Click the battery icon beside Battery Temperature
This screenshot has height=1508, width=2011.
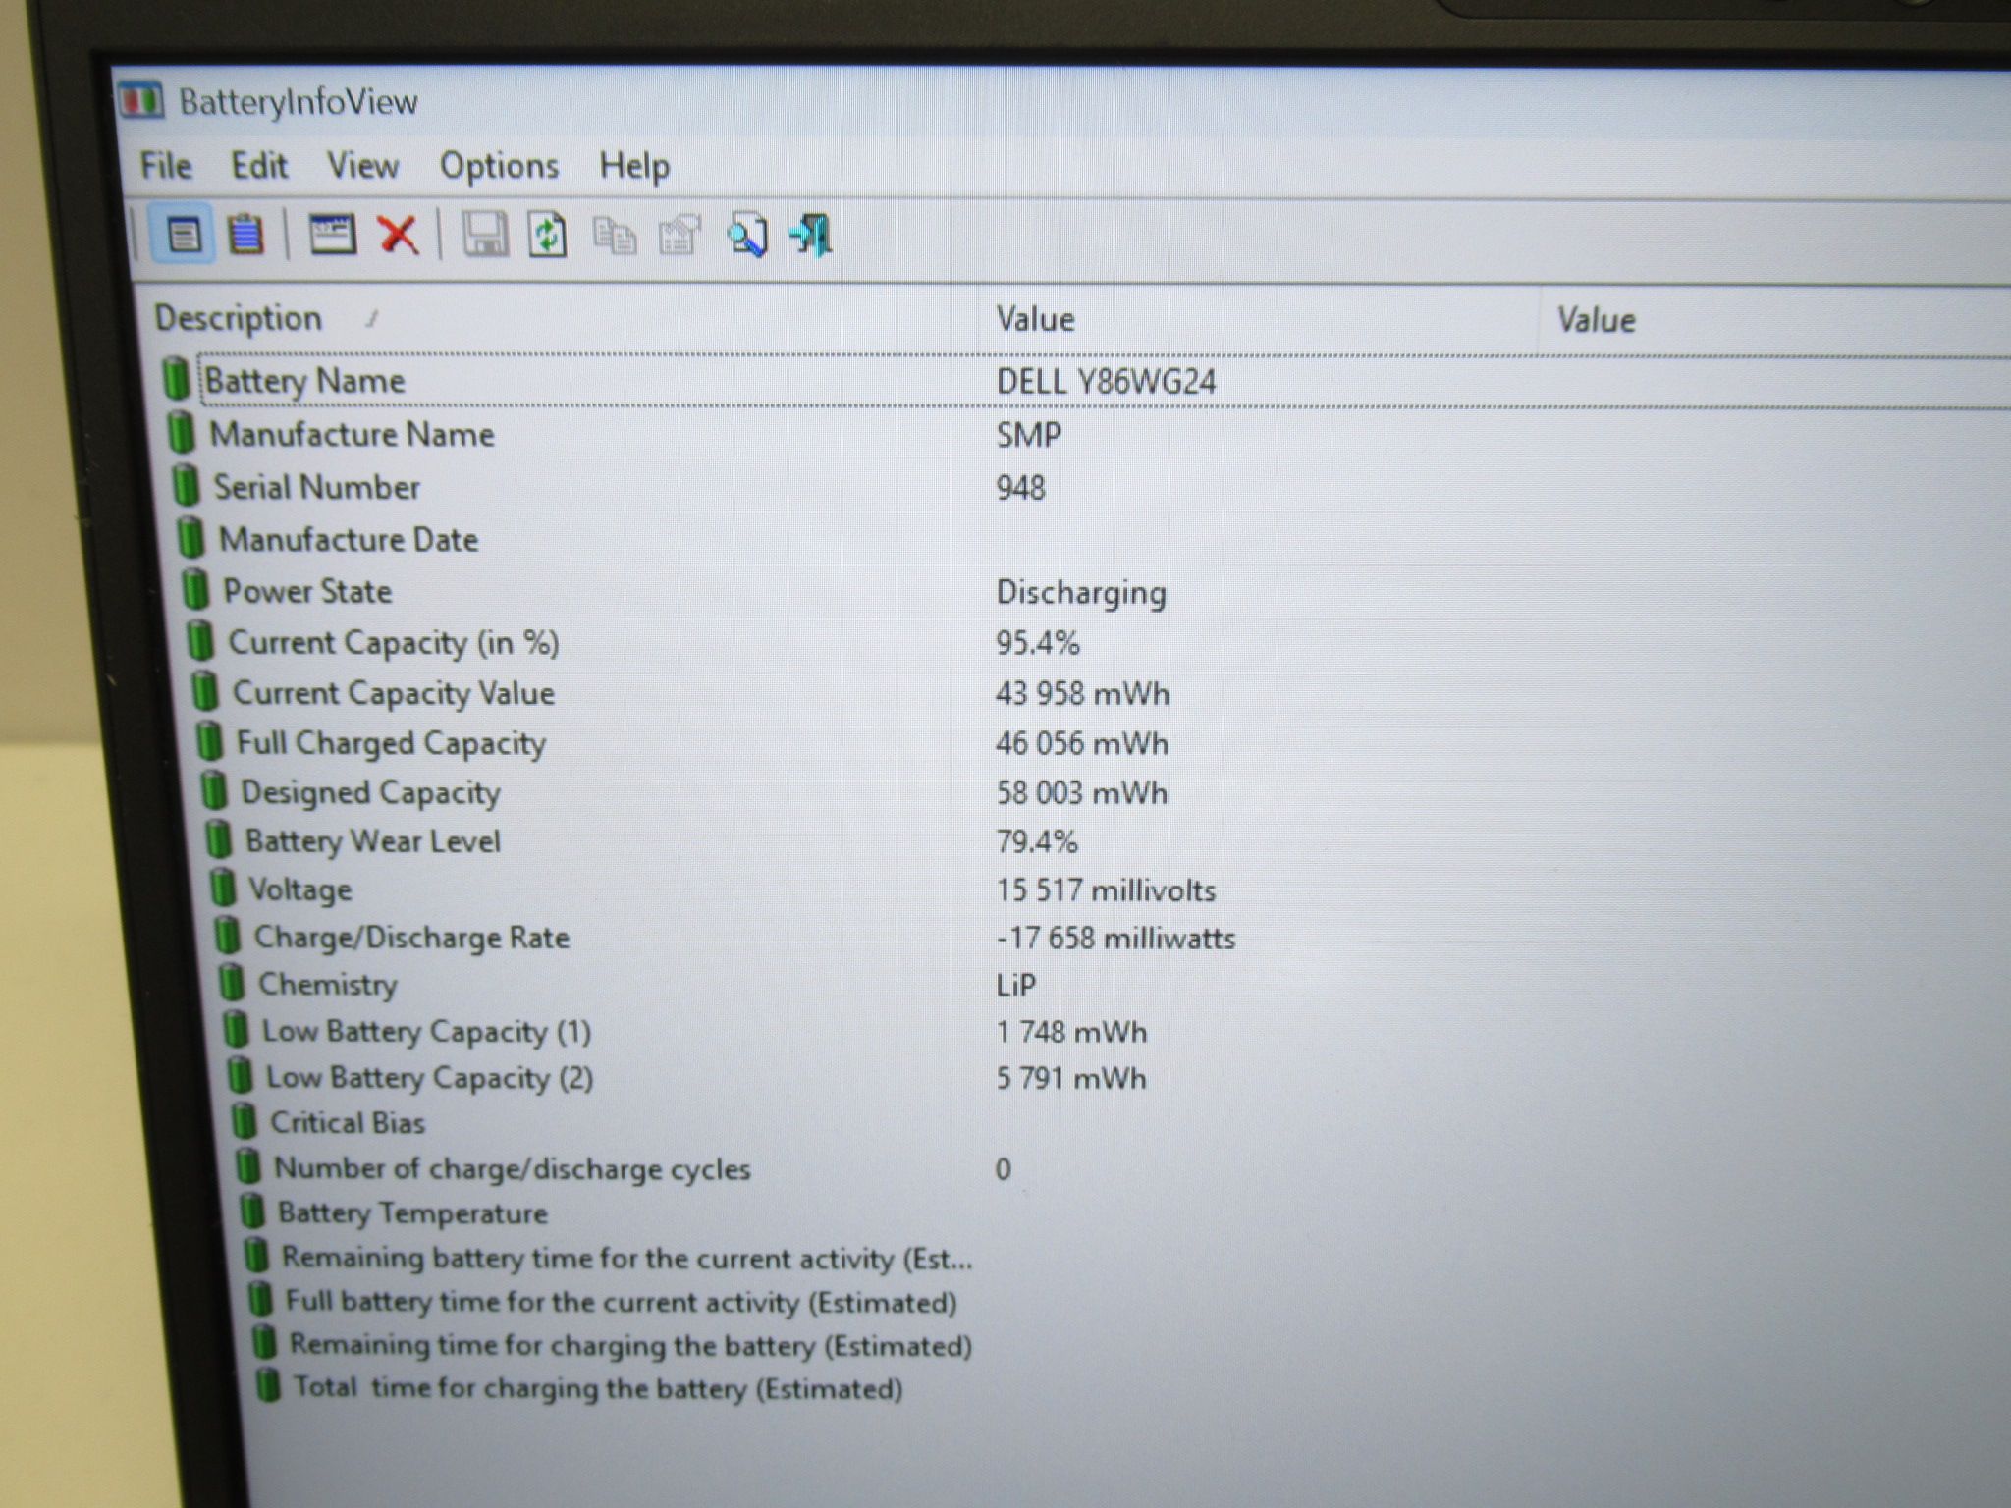click(252, 1212)
